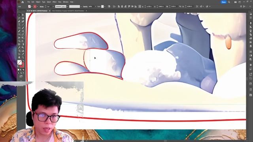Open the variable width profile dropdown
Image resolution: width=253 pixels, height=142 pixels.
(67, 6)
